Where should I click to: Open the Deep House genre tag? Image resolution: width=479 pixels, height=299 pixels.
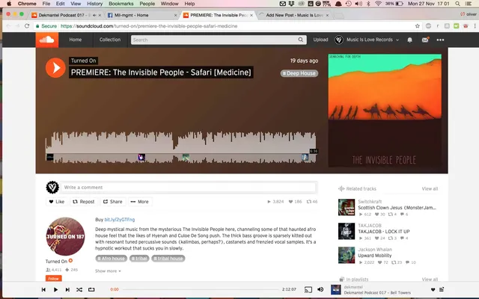(299, 73)
